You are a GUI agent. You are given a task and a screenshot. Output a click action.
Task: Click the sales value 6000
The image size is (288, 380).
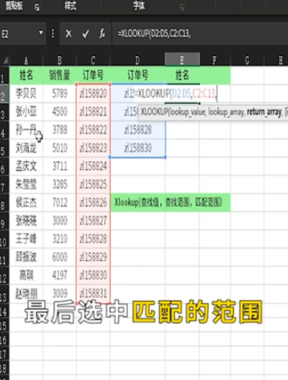60,257
